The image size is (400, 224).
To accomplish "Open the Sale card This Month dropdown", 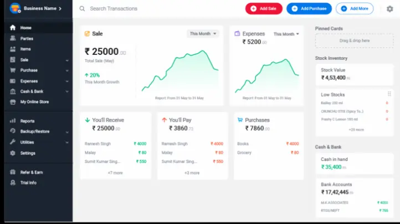I will [x=203, y=33].
